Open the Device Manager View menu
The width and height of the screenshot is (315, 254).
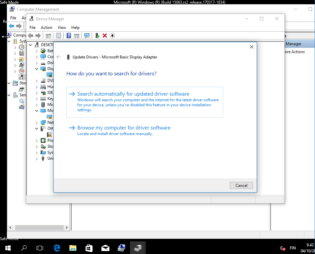[62, 27]
